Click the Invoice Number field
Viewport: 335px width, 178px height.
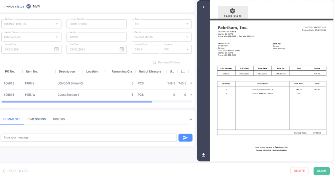(x=96, y=24)
